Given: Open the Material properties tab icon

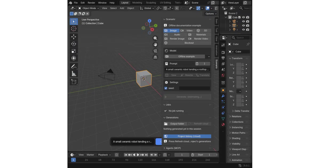Looking at the screenshot, I should click(x=223, y=124).
